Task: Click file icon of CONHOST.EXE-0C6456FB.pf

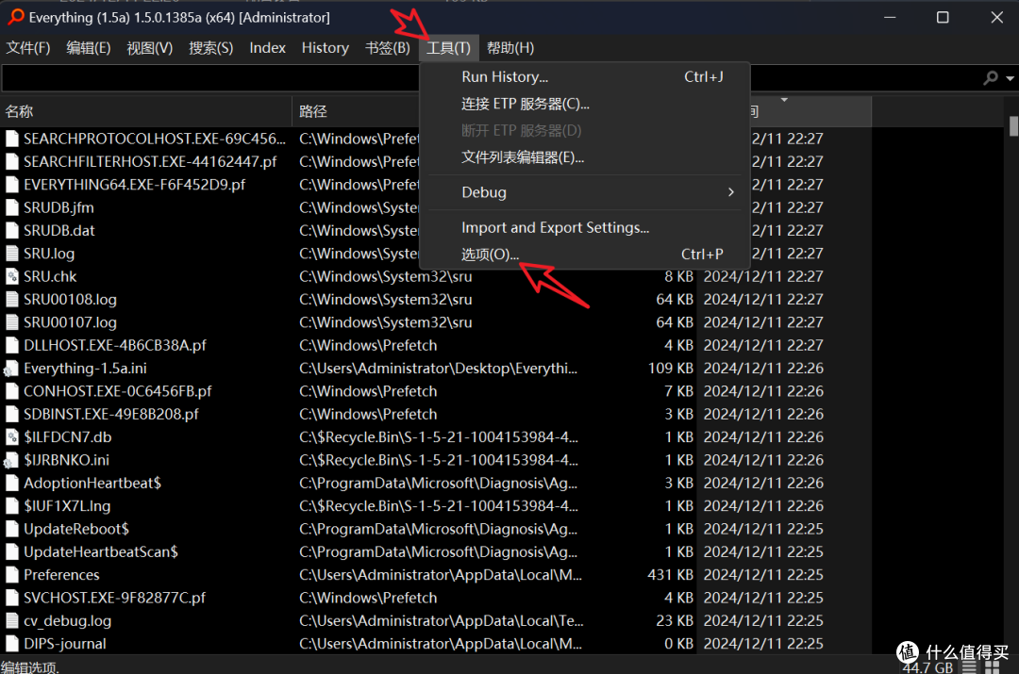Action: (11, 391)
